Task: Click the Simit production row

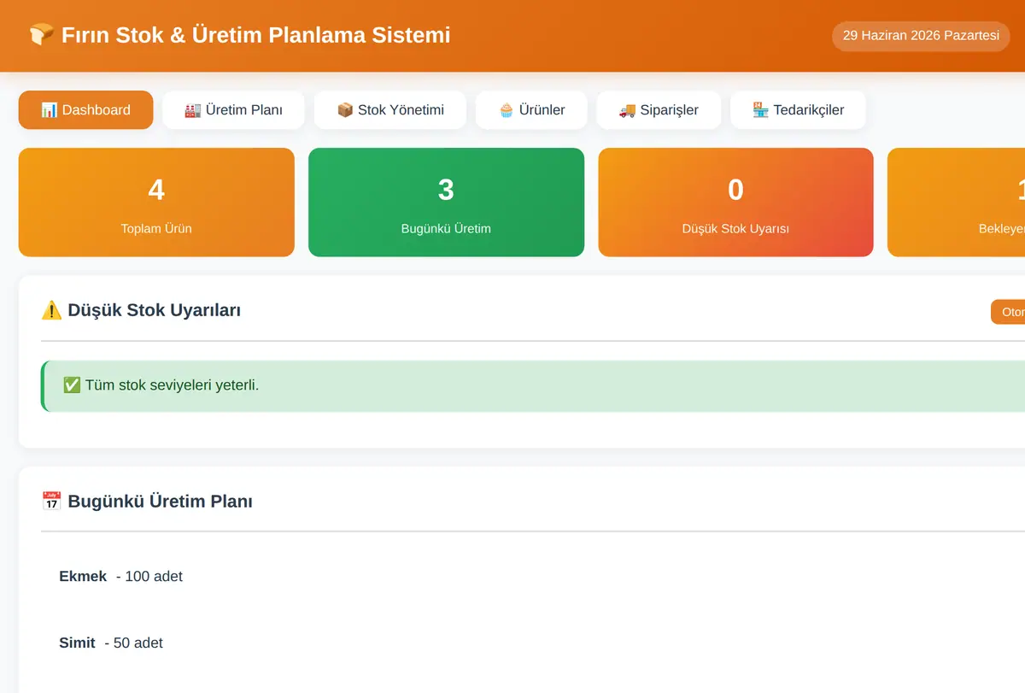Action: [x=533, y=643]
